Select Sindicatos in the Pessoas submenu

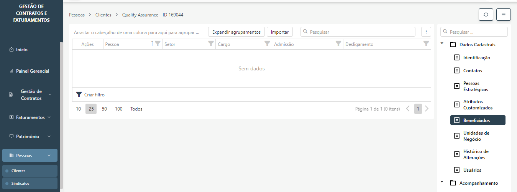point(20,183)
